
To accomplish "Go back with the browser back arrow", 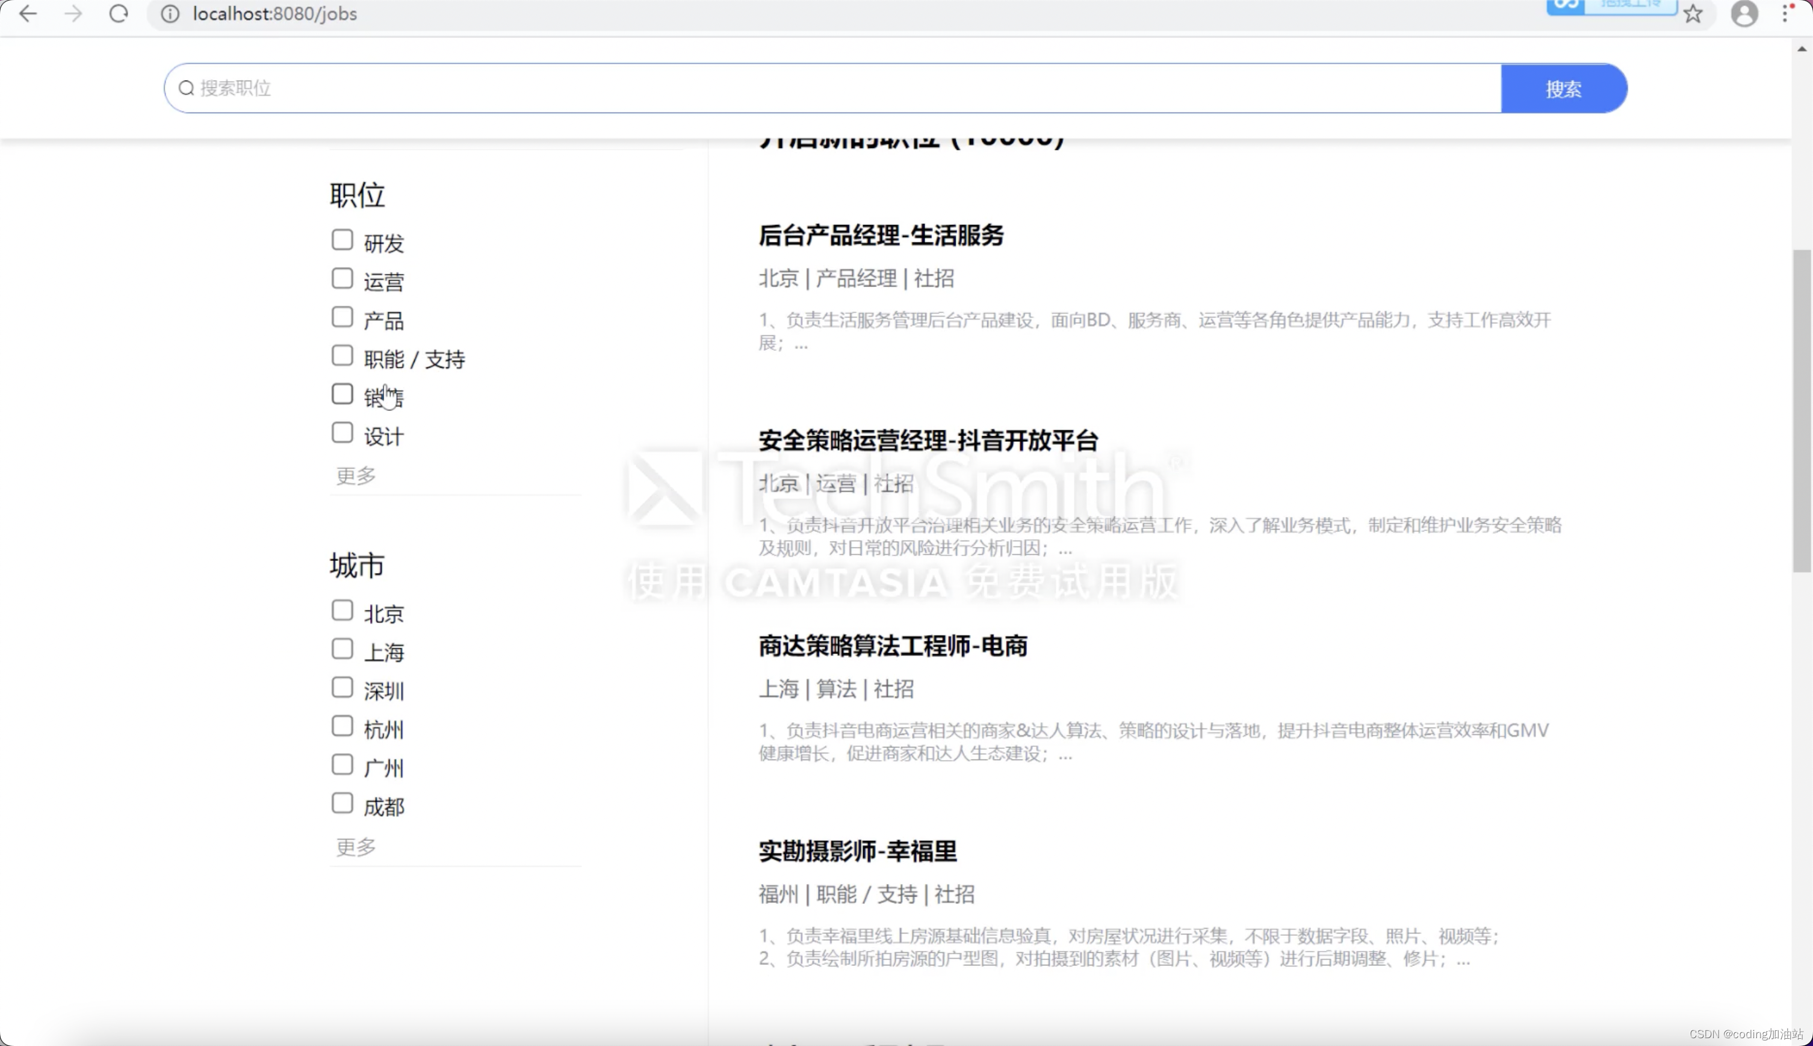I will tap(27, 14).
